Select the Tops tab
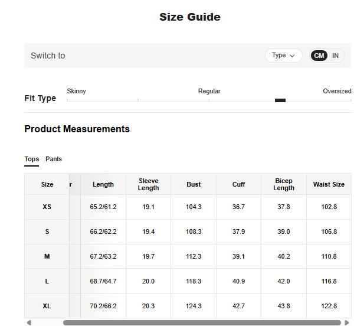Image resolution: width=354 pixels, height=326 pixels. coord(32,159)
